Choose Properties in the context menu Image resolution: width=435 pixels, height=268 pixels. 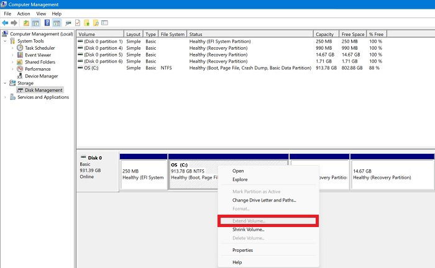point(268,250)
